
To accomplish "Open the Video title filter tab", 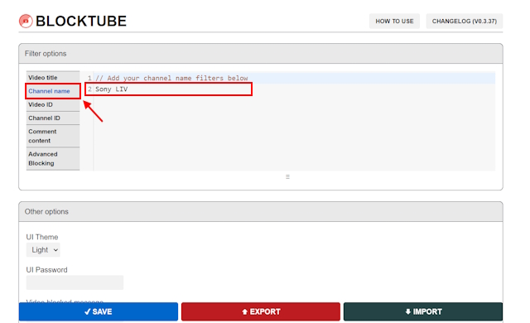I will coord(53,77).
